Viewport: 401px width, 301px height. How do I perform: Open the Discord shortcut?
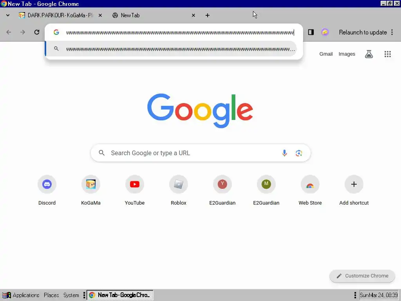(x=47, y=190)
